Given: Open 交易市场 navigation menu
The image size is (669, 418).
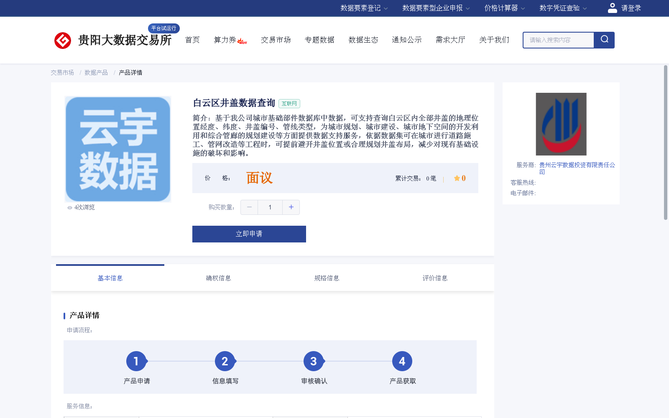Looking at the screenshot, I should [x=276, y=40].
